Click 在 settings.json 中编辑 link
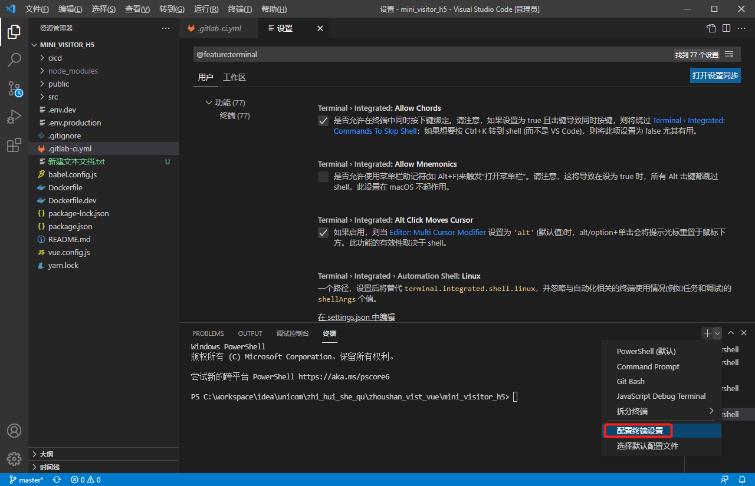Screen dimensions: 755x486 click(356, 317)
